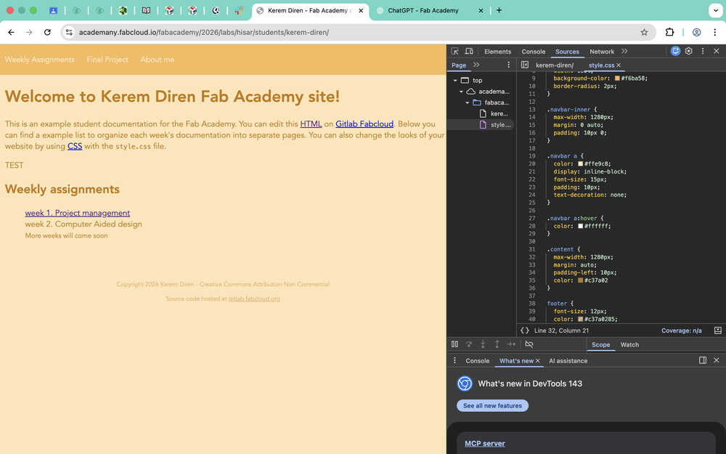
Task: Show more DevTools panels chevron
Action: (624, 52)
